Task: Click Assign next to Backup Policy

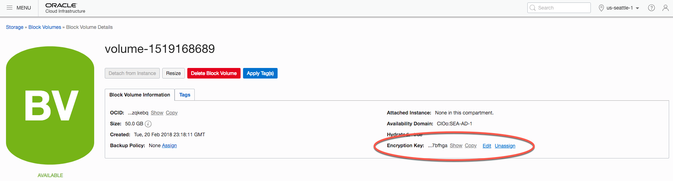Action: tap(169, 145)
